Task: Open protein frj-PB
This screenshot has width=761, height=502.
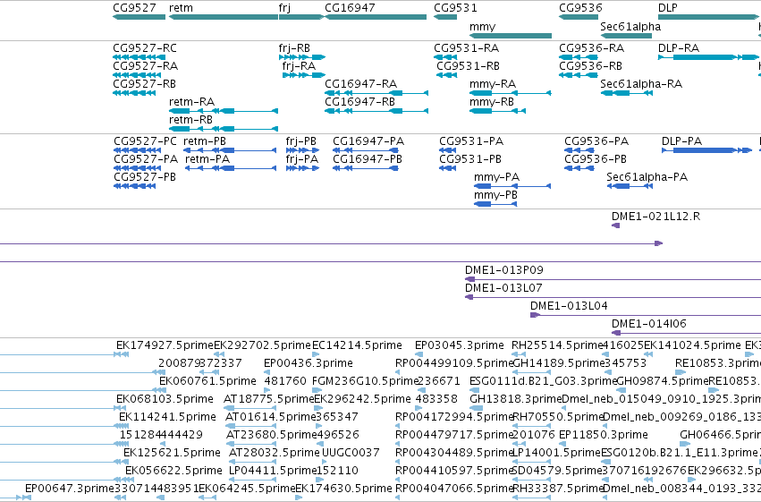Action: click(x=303, y=150)
